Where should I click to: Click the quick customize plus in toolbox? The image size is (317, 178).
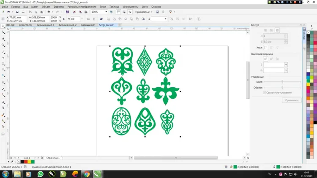3,134
